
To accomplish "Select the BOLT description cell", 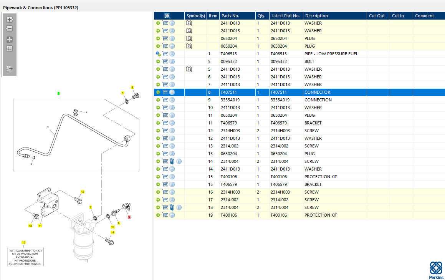I will tap(309, 61).
